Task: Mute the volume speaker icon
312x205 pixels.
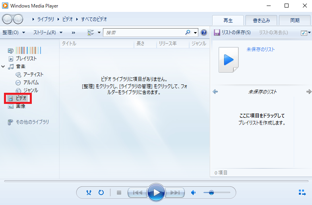Action: tap(193, 192)
